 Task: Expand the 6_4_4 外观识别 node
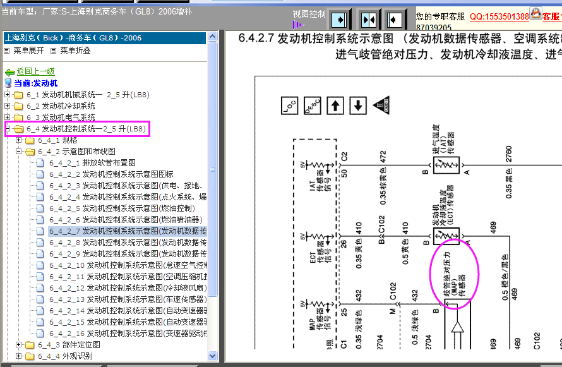(19, 356)
